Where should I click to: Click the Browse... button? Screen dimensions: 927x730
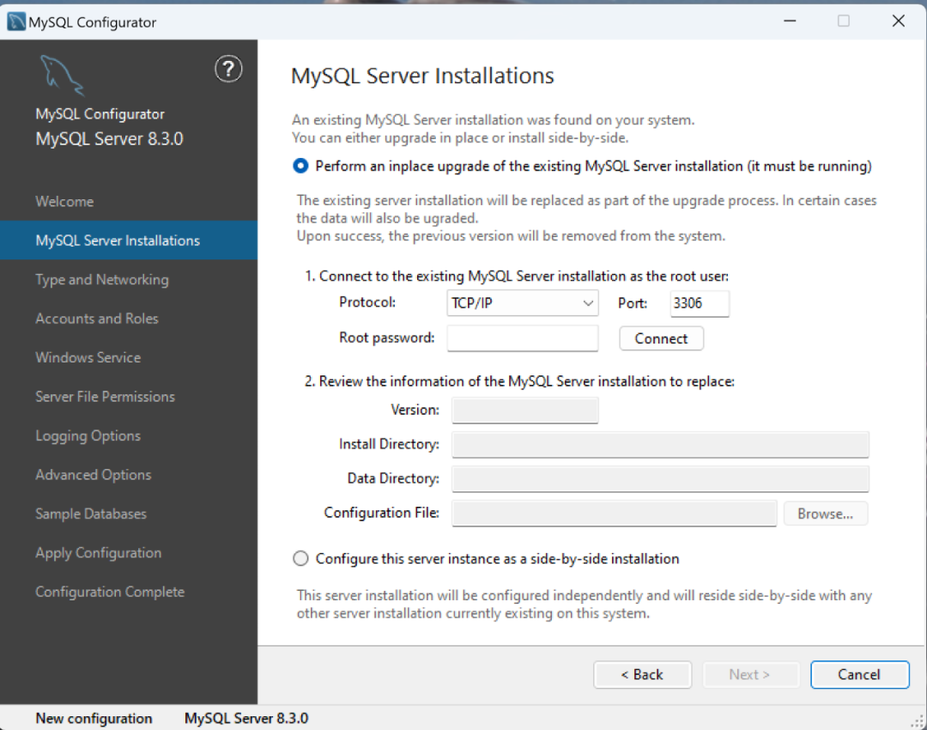click(x=826, y=514)
